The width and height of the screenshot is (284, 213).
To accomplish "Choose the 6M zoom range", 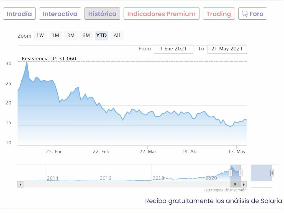I will coord(86,35).
